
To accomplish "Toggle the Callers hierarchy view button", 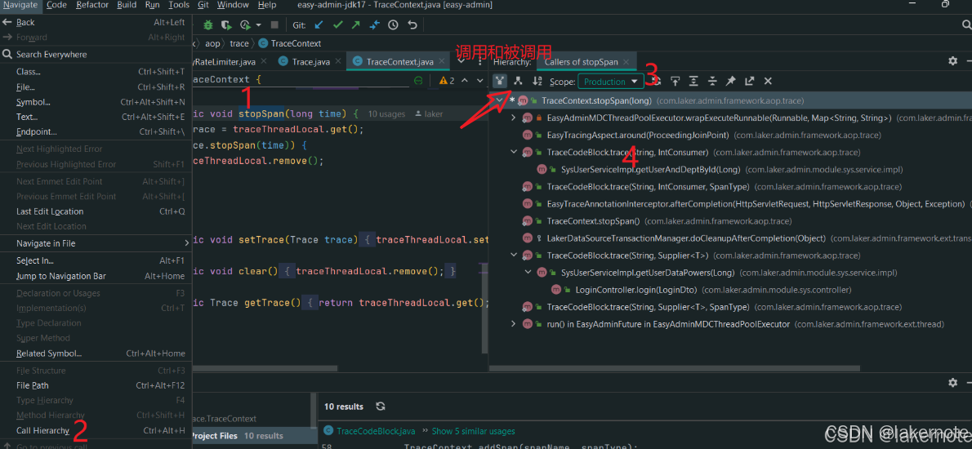I will (x=500, y=81).
